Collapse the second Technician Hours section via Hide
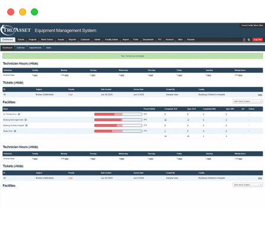Viewport: 265px width, 231px height. coord(33,147)
